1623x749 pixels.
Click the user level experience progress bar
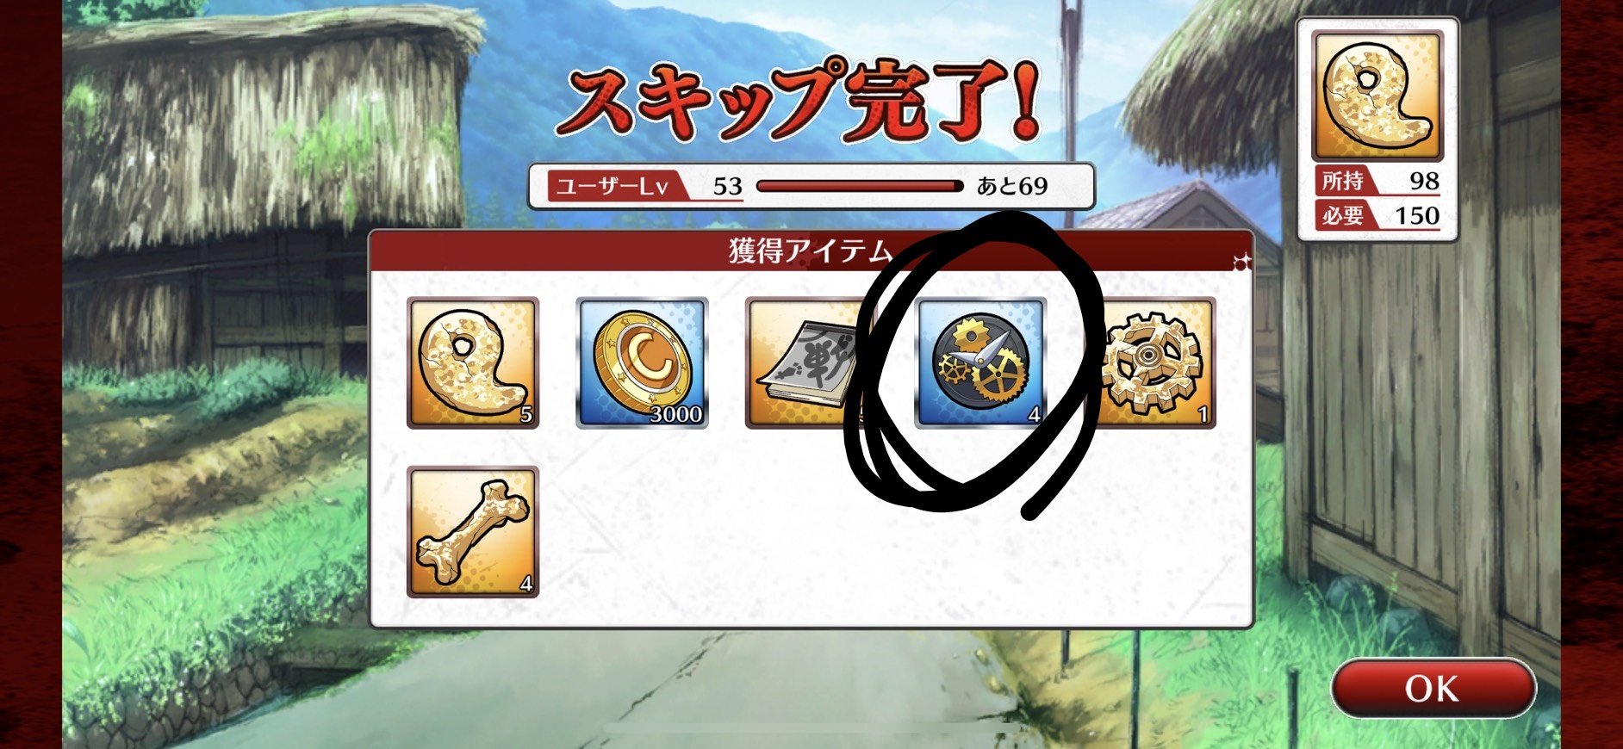tap(860, 186)
